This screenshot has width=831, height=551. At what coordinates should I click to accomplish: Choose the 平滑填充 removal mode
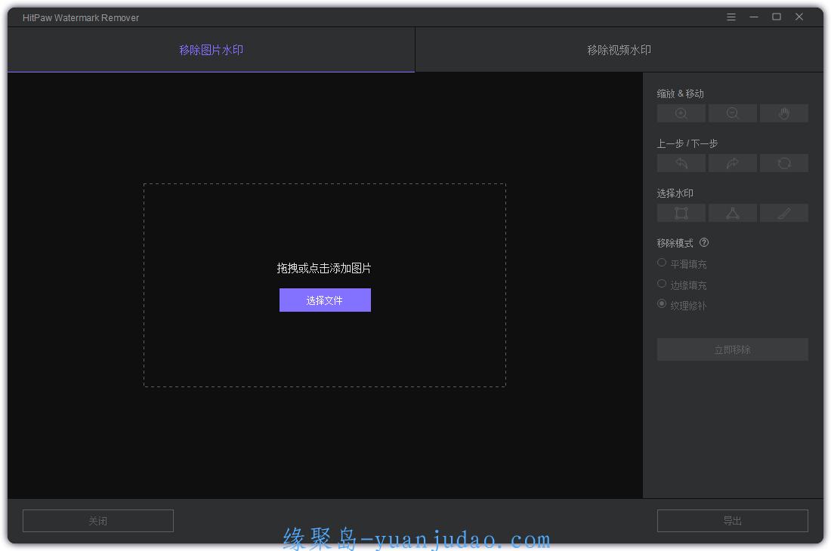click(682, 263)
